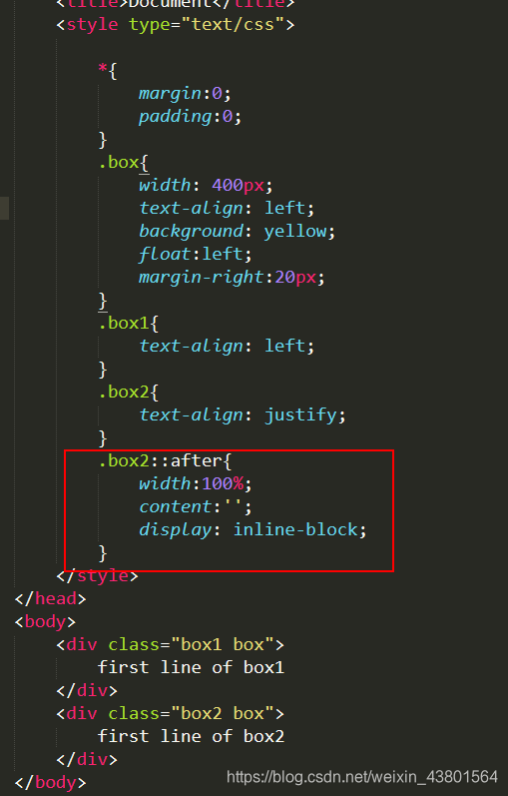This screenshot has height=796, width=508.
Task: Click the text 'first line of box2'
Action: click(x=191, y=737)
